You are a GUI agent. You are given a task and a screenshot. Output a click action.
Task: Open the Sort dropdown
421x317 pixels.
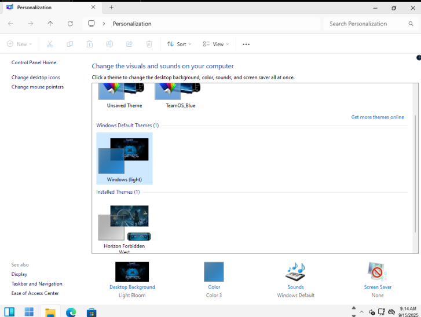tap(179, 44)
